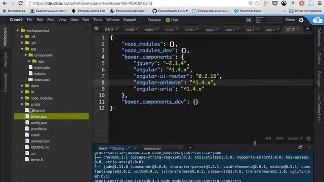Toggle the Debugger panel
Viewport: 324px width, 182px height.
tap(319, 79)
